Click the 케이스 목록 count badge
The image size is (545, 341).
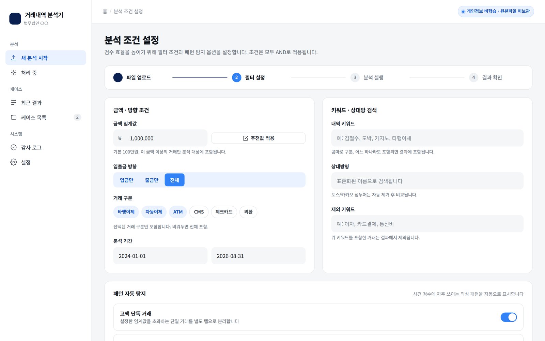77,117
